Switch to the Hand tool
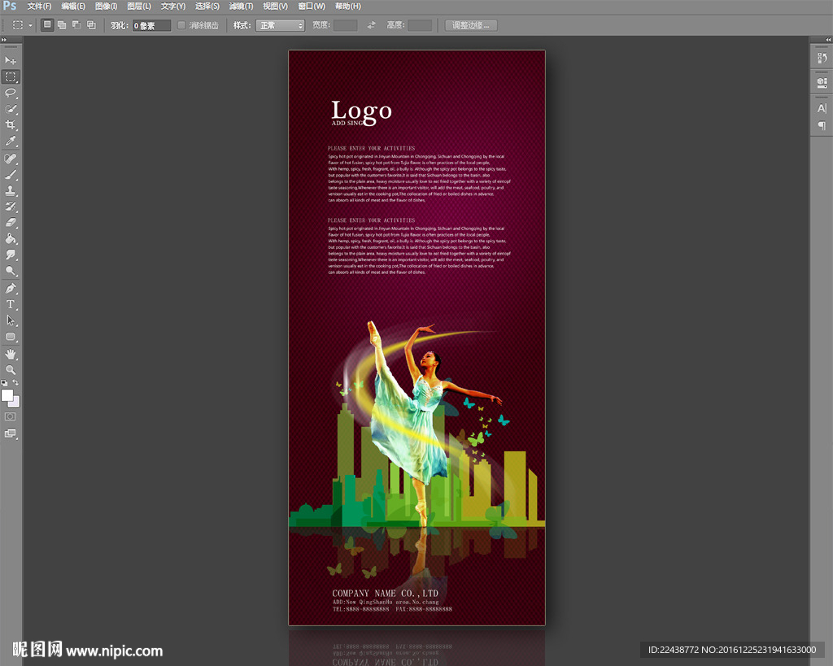Screen dimensions: 833x666 (11, 354)
